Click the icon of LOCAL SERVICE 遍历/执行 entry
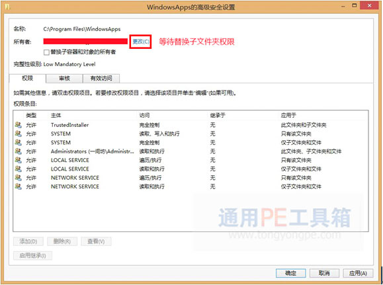 (x=18, y=160)
